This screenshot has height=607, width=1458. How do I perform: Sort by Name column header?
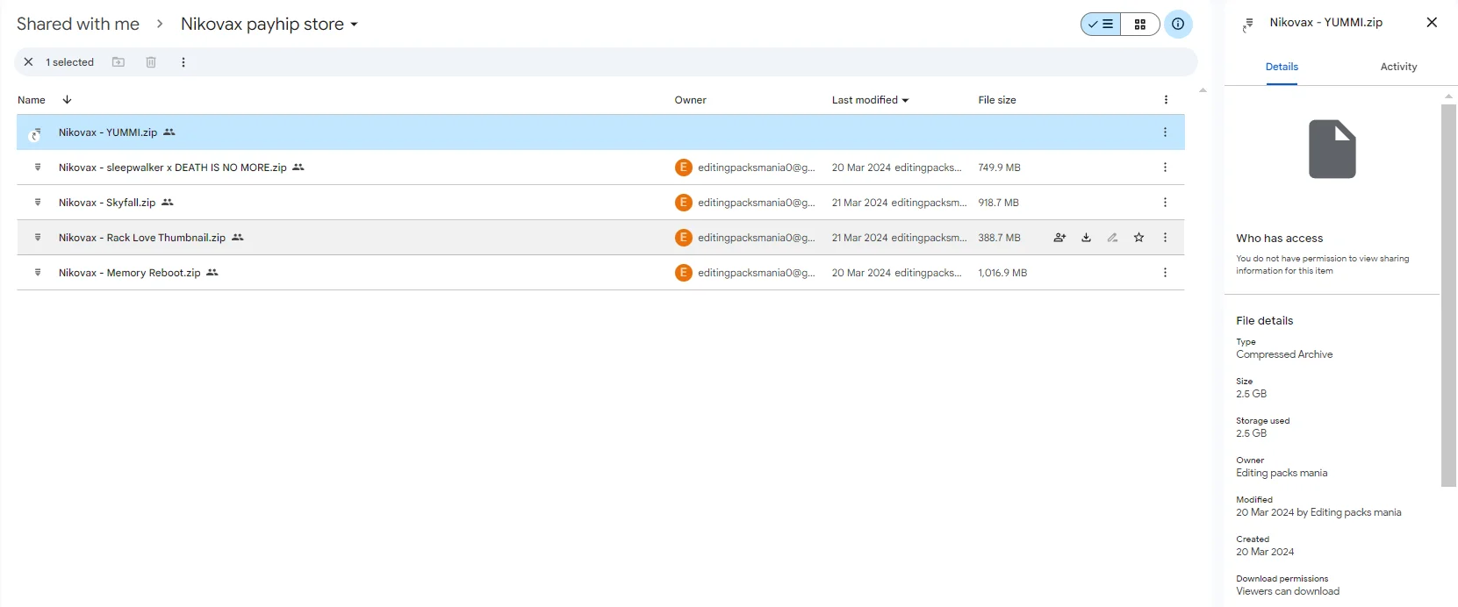pos(32,100)
